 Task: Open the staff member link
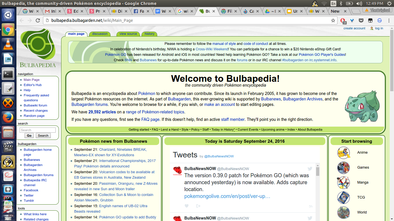coord(233,119)
